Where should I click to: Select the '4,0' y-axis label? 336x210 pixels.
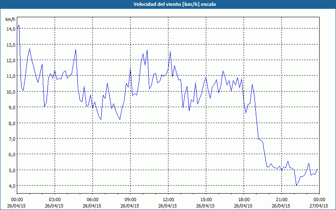pos(12,186)
